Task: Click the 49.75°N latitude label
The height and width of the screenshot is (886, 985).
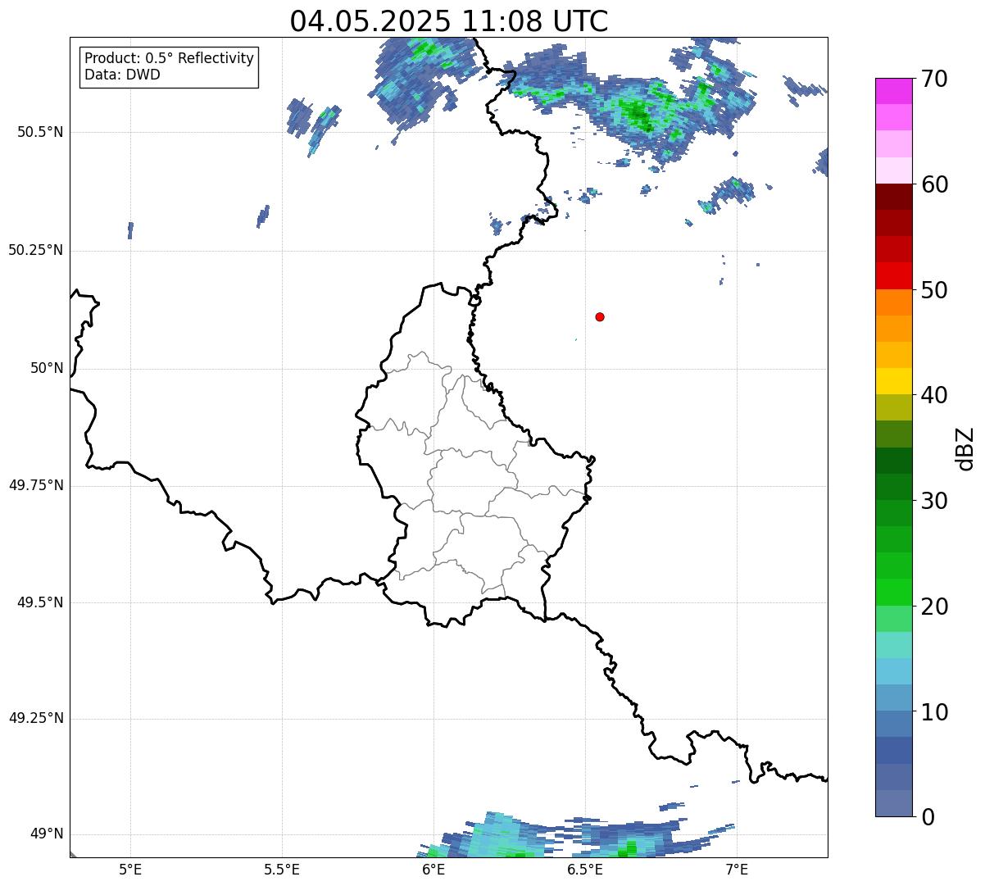Action: [x=36, y=485]
